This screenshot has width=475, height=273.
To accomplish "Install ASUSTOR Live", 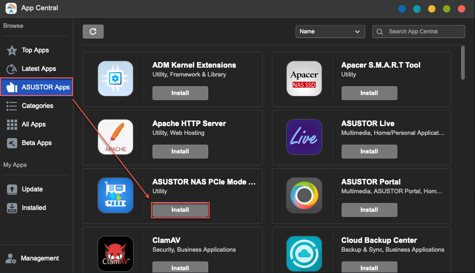I will [x=369, y=151].
